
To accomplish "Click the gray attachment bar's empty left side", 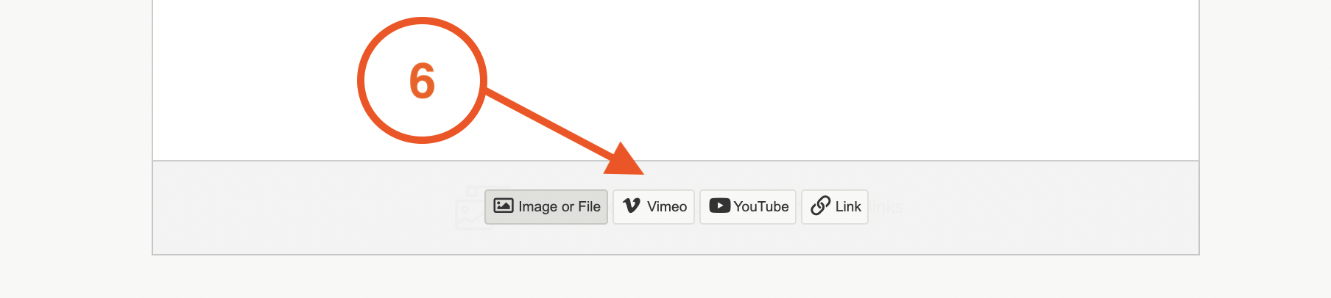I will (294, 207).
